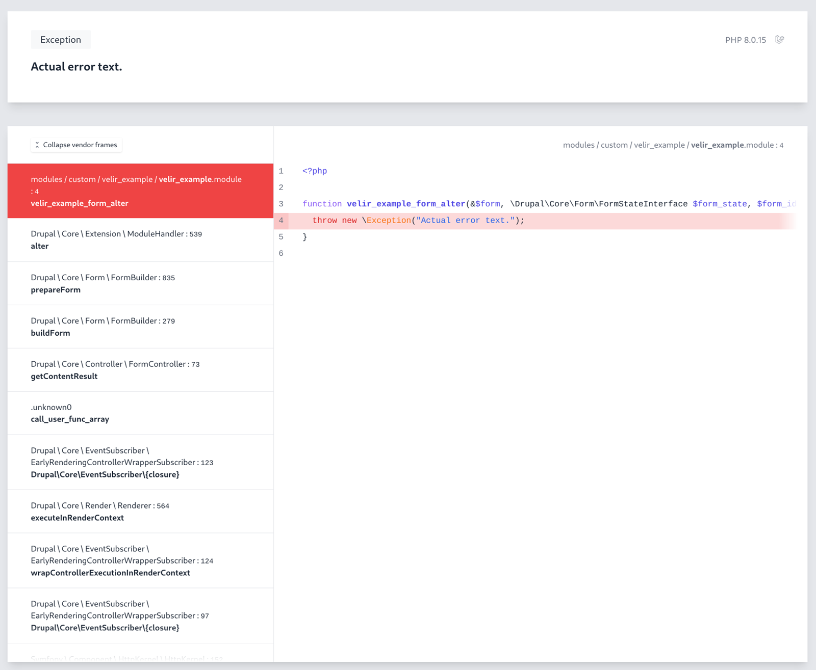The image size is (816, 670).
Task: Select the call_user_func_array unknown frame
Action: click(140, 413)
